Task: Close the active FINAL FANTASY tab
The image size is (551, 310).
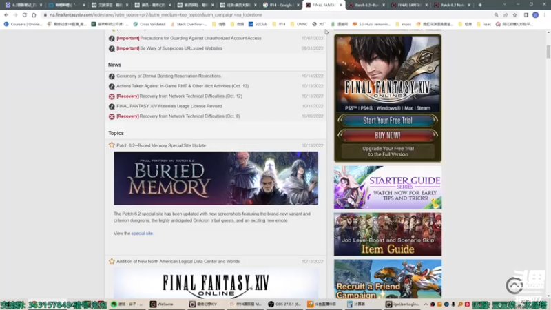Action: click(x=340, y=5)
